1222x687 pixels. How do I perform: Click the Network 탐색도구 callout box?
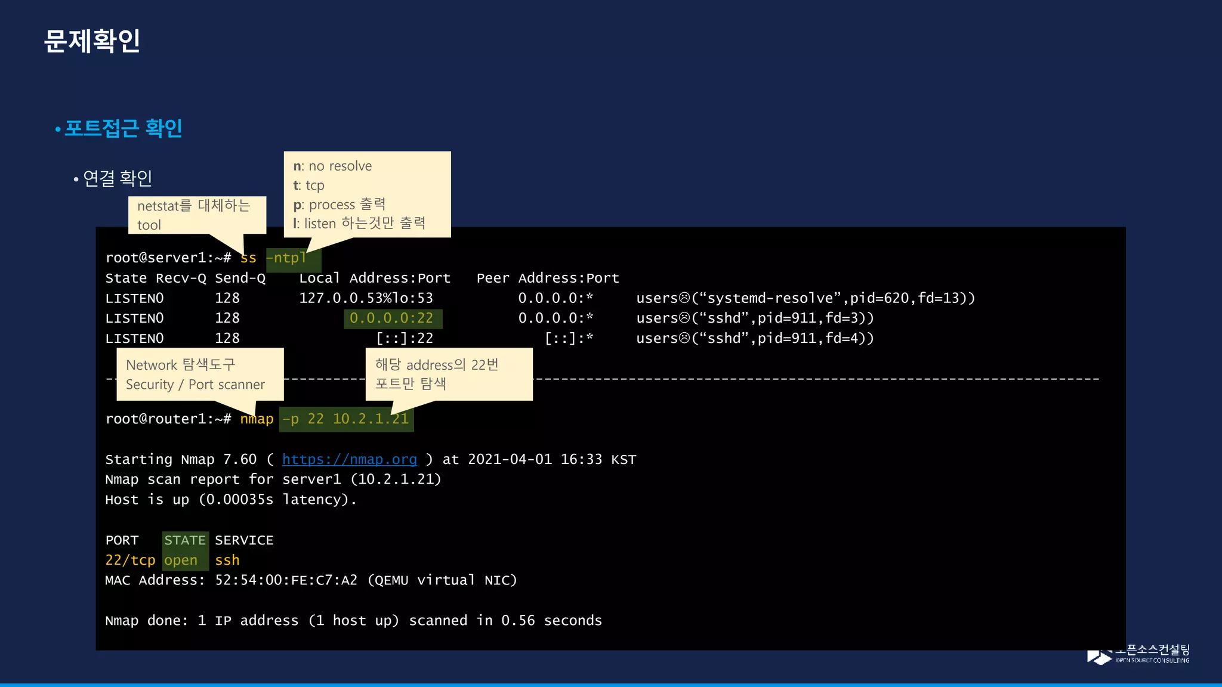coord(200,375)
